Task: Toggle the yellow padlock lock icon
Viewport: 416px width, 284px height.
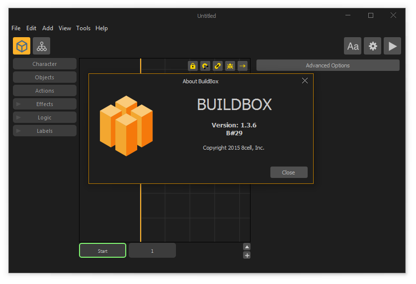Action: point(193,66)
